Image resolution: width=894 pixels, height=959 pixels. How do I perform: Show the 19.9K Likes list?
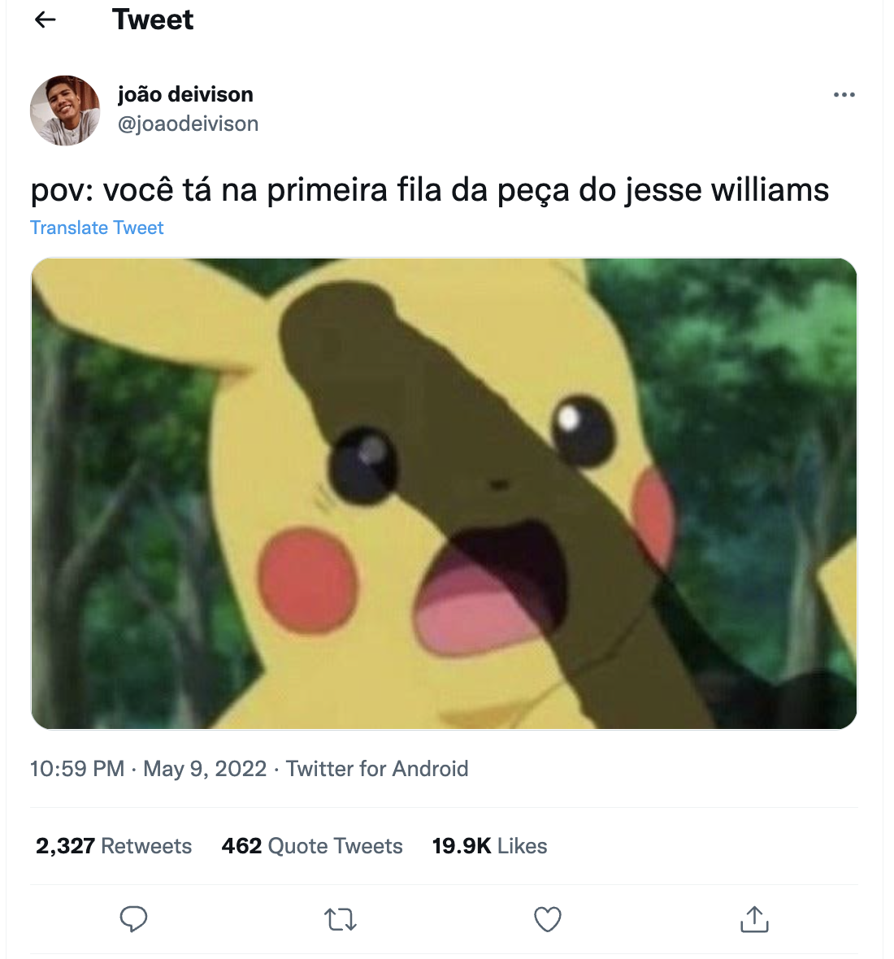[489, 846]
